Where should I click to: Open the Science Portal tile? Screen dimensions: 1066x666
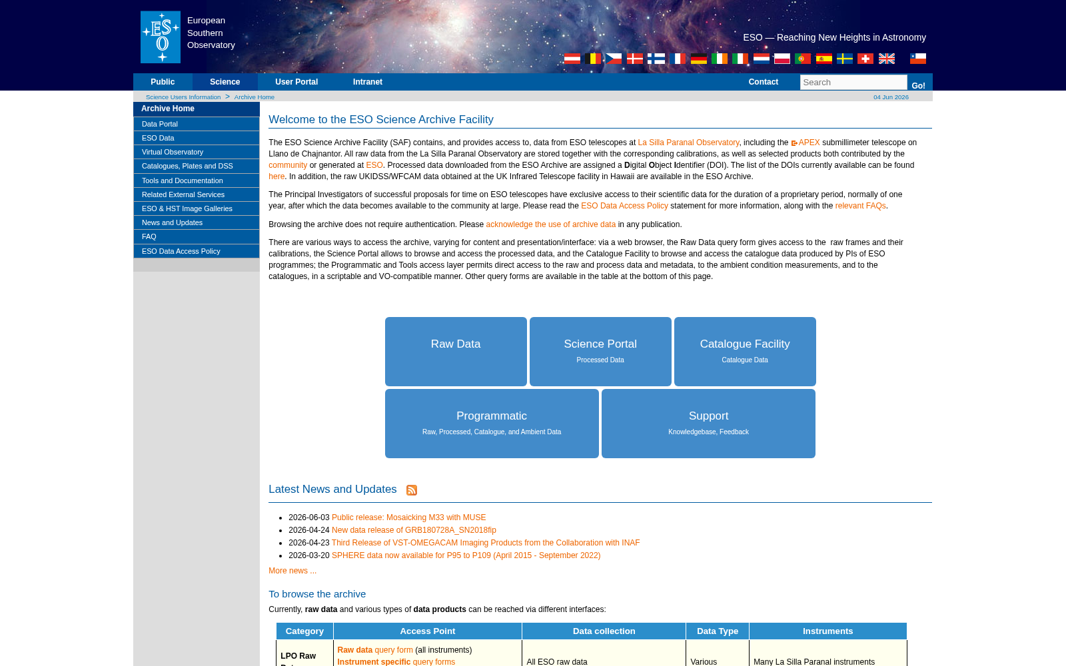click(600, 352)
